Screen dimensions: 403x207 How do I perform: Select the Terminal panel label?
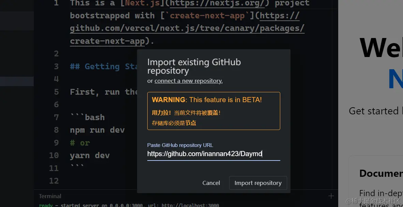tap(50, 196)
